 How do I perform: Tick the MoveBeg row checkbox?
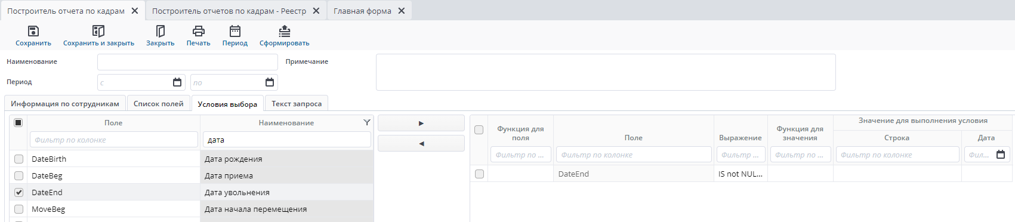19,209
